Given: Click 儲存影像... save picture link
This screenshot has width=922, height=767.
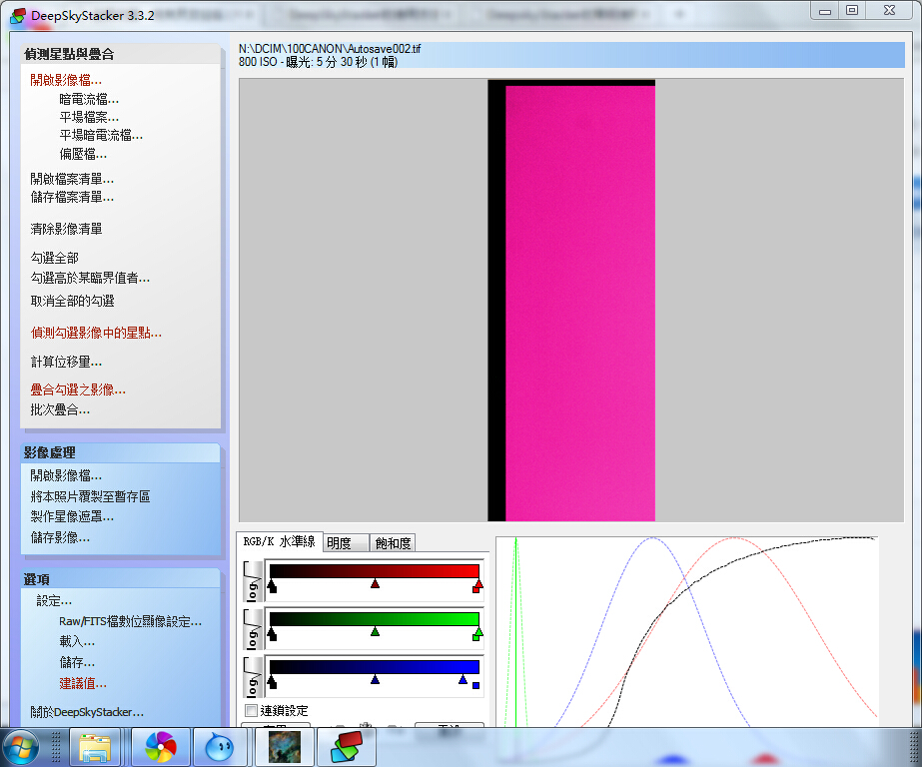Looking at the screenshot, I should [60, 537].
